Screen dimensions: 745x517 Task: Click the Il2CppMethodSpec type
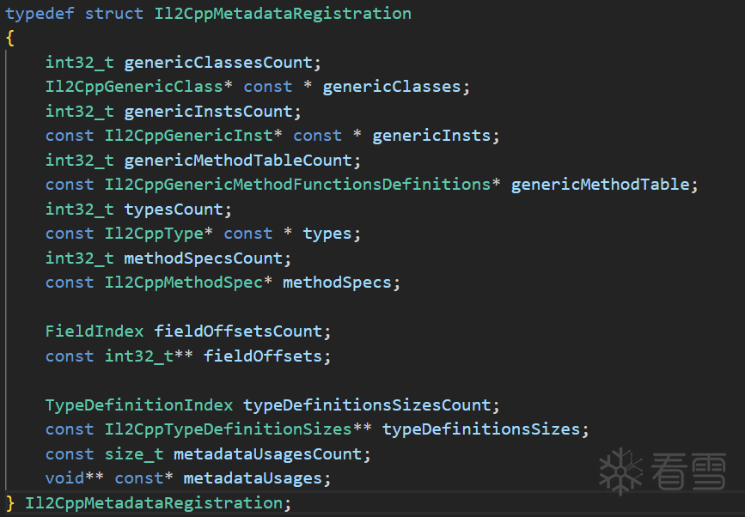point(183,283)
